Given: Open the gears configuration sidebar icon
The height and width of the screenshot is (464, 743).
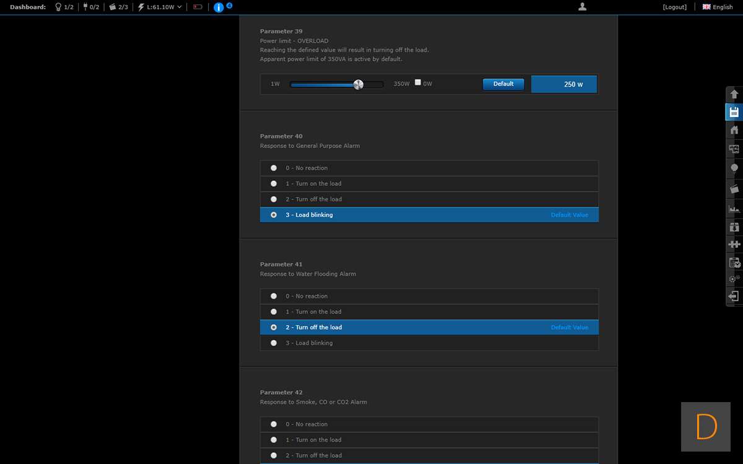Looking at the screenshot, I should [734, 279].
